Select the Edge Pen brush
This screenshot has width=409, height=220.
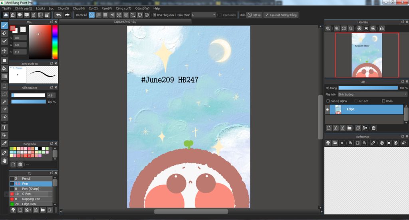click(x=31, y=204)
